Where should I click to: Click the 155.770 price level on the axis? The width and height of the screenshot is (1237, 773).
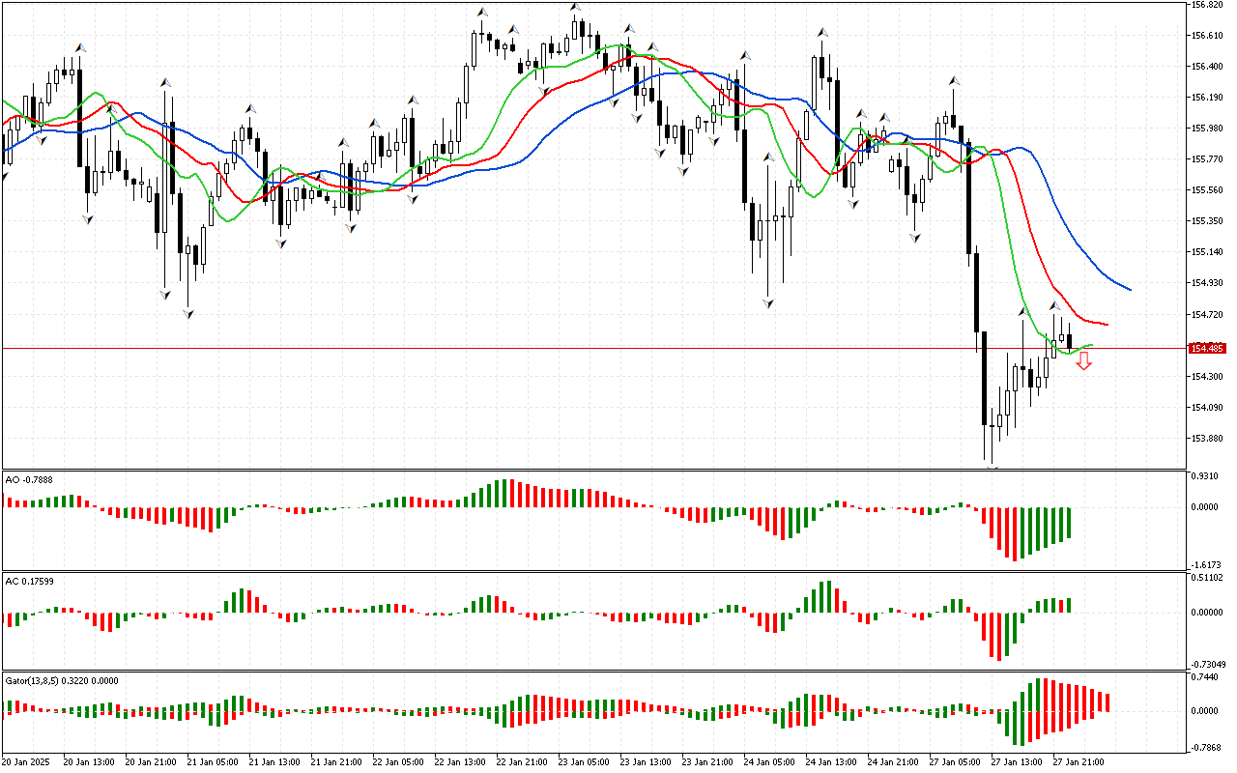[x=1208, y=159]
